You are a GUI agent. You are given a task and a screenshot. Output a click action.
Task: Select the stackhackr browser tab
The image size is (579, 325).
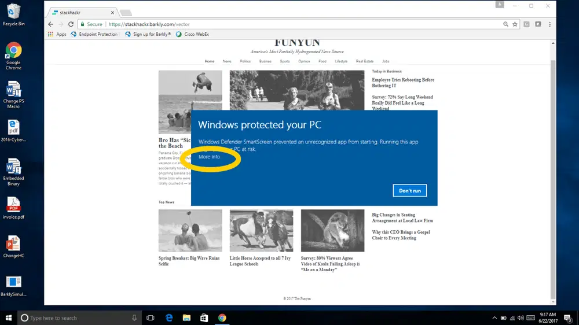click(82, 13)
